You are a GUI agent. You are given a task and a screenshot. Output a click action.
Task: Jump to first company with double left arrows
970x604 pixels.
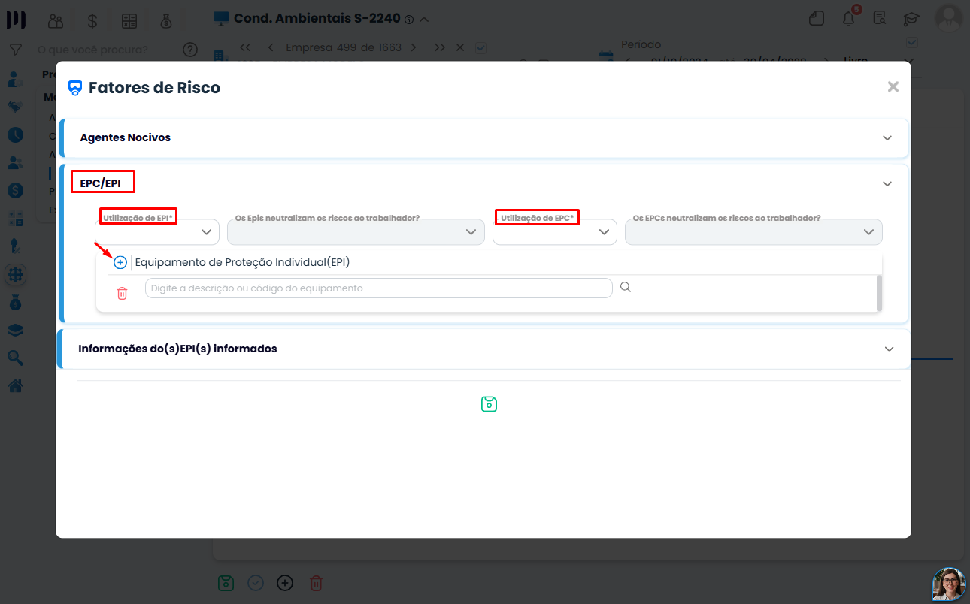click(x=245, y=47)
